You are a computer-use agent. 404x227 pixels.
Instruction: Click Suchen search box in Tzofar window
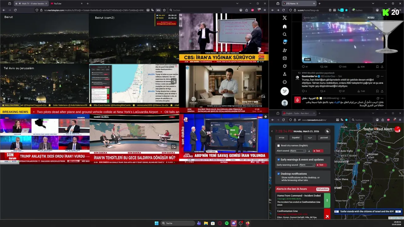[363, 120]
